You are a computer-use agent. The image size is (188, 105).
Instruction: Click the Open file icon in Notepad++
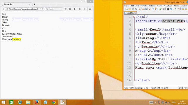click(130, 9)
